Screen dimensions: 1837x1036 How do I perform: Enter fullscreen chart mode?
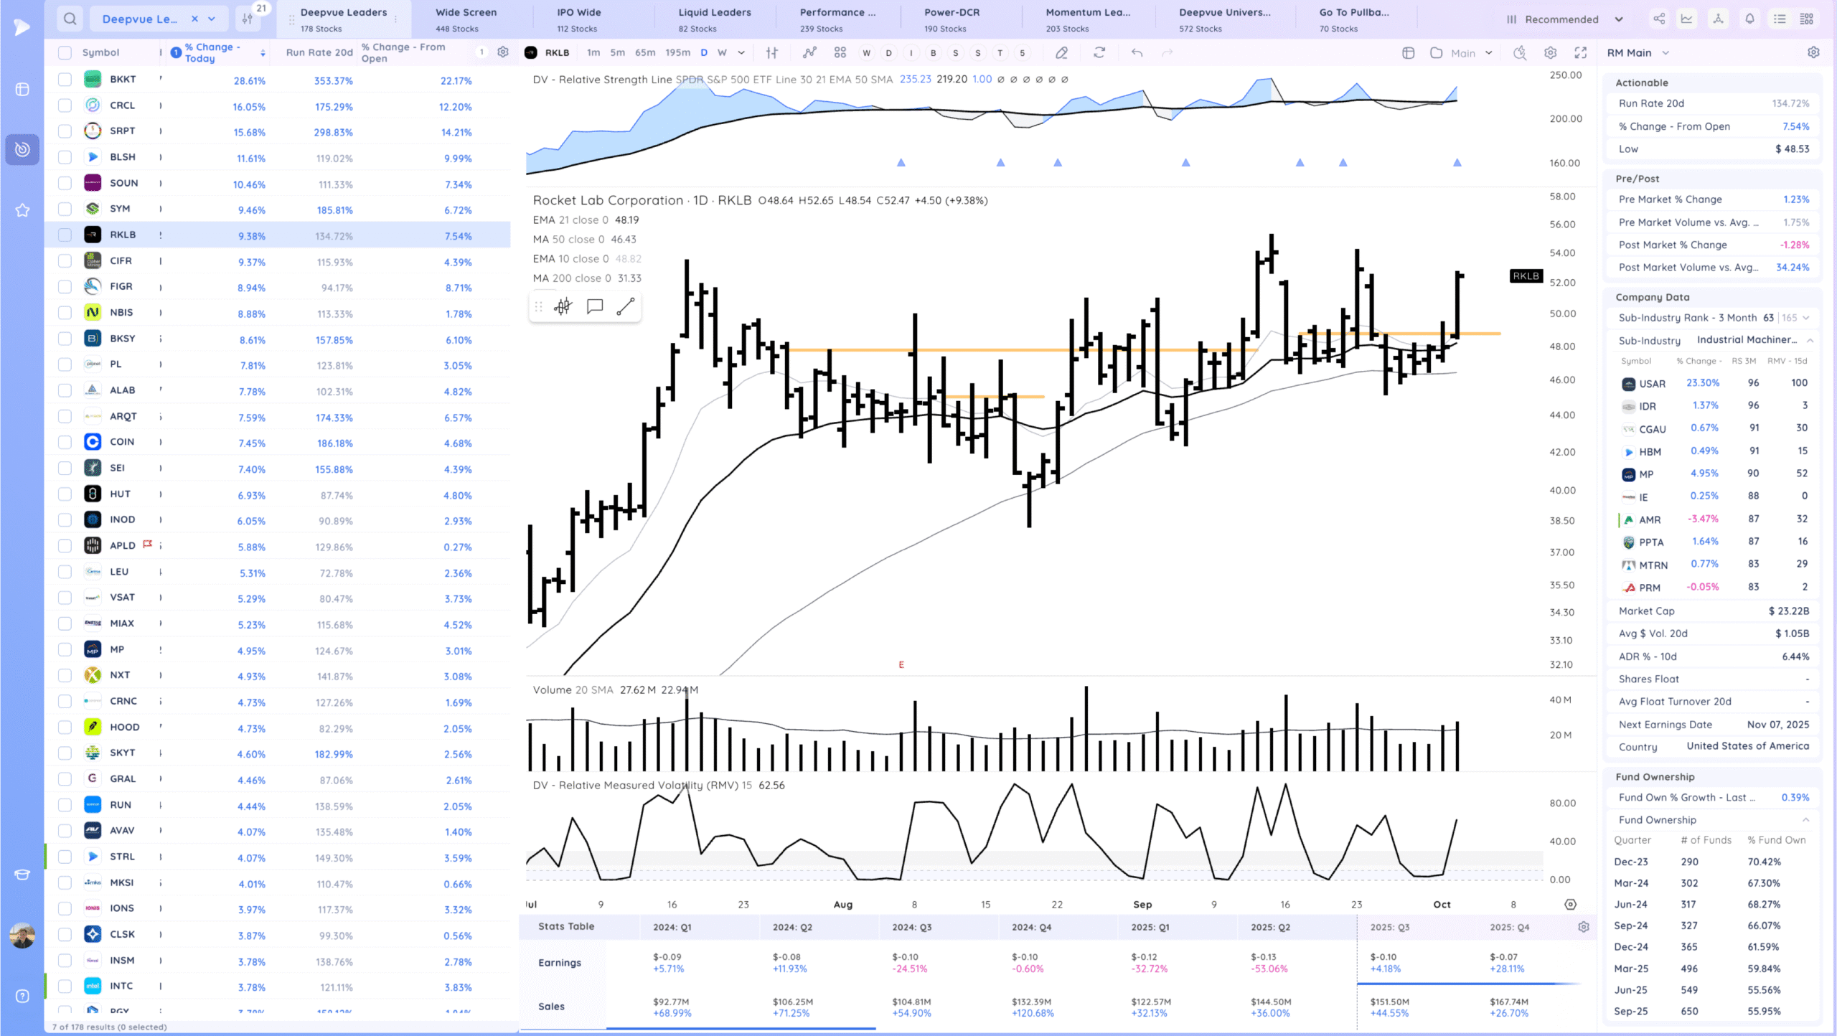1581,52
